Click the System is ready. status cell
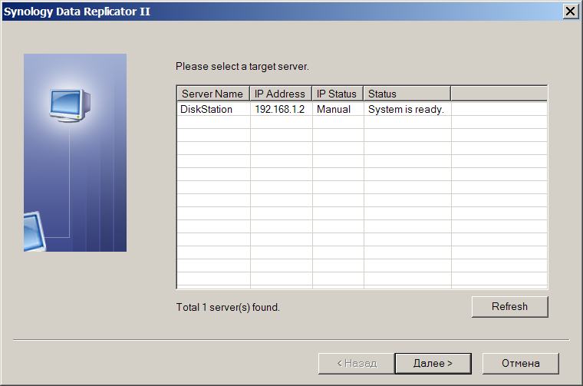583x386 pixels. (x=406, y=109)
